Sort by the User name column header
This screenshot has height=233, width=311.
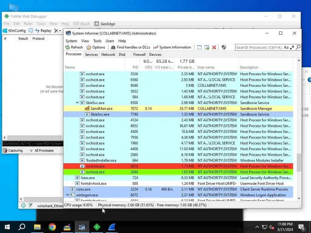217,67
